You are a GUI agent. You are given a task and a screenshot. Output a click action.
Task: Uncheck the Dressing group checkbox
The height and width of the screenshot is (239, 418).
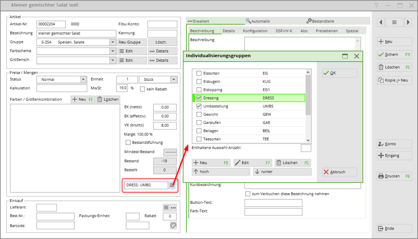(x=199, y=98)
